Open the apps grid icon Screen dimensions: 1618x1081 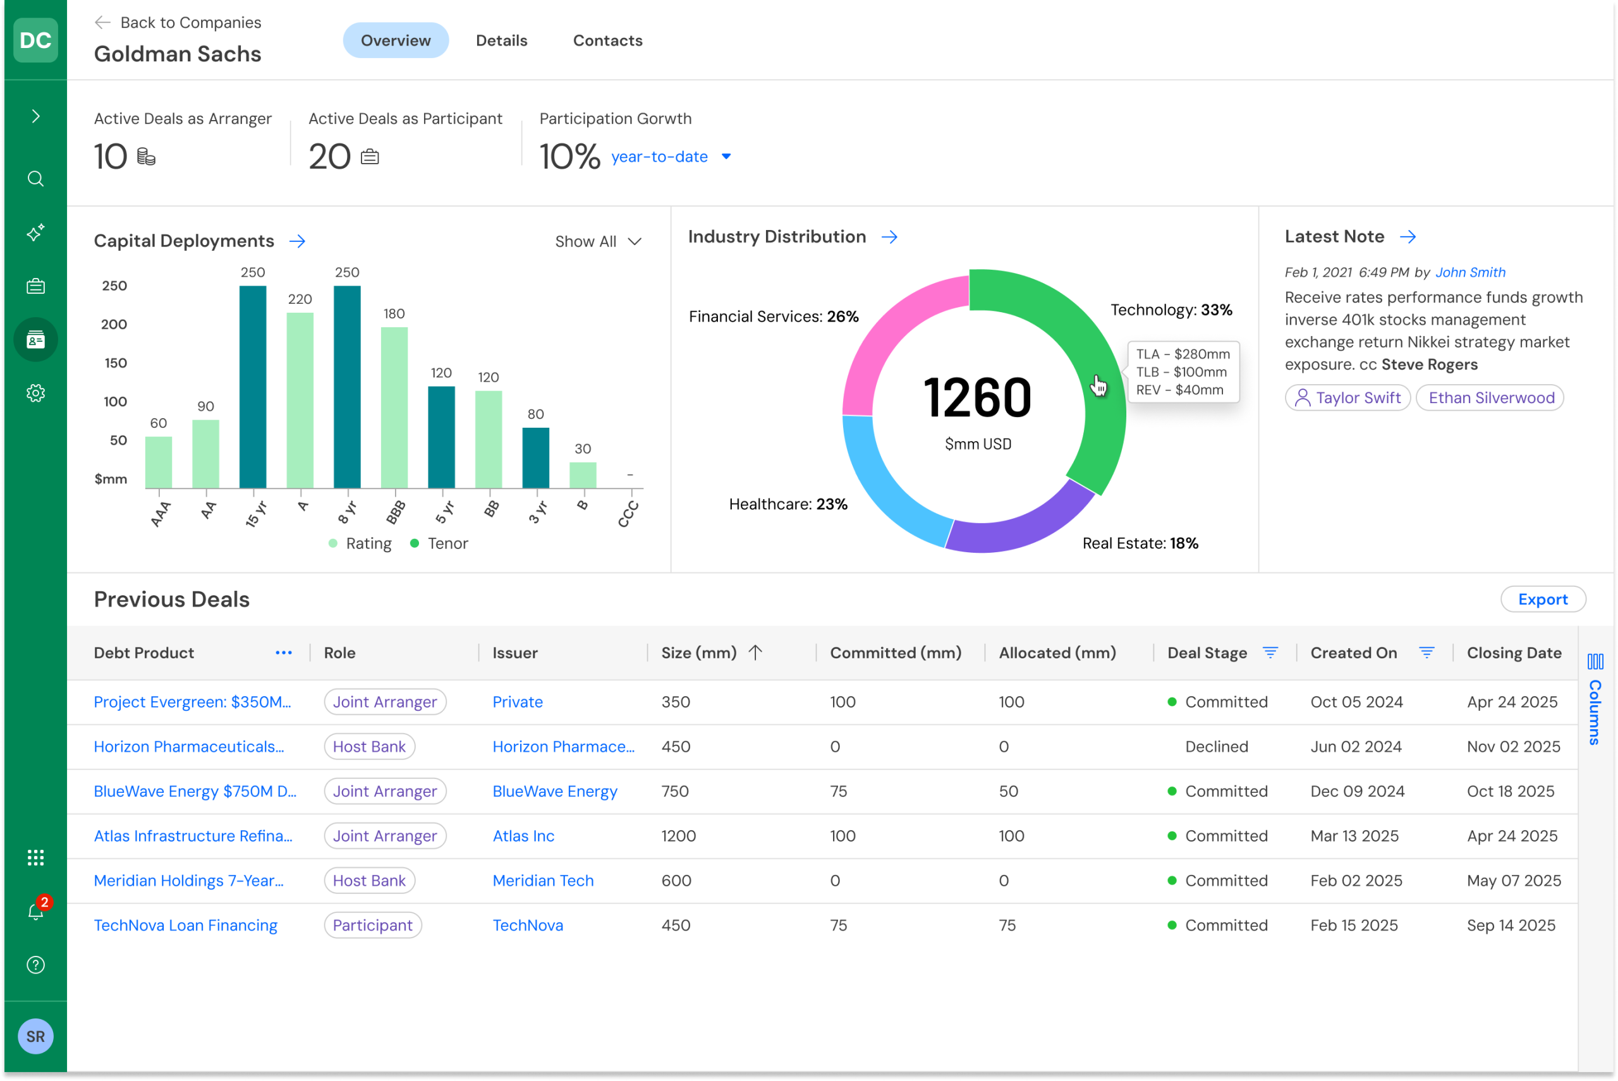35,857
